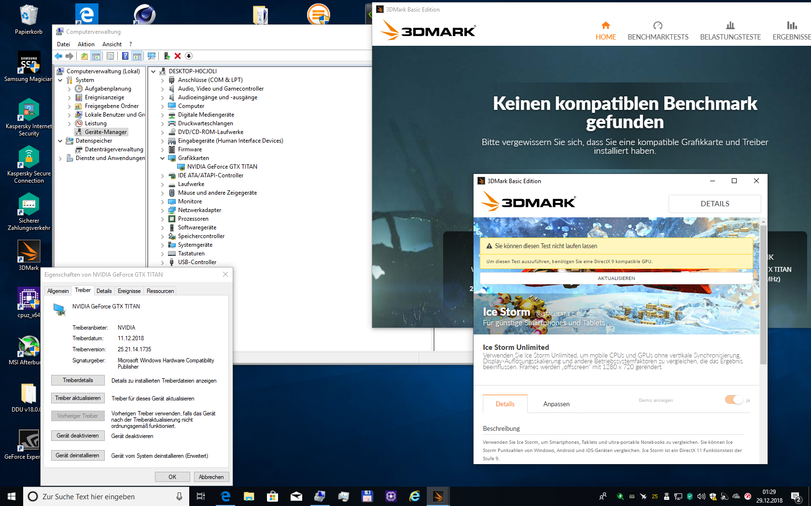Click the Windows Start button
Image resolution: width=811 pixels, height=506 pixels.
pyautogui.click(x=12, y=496)
